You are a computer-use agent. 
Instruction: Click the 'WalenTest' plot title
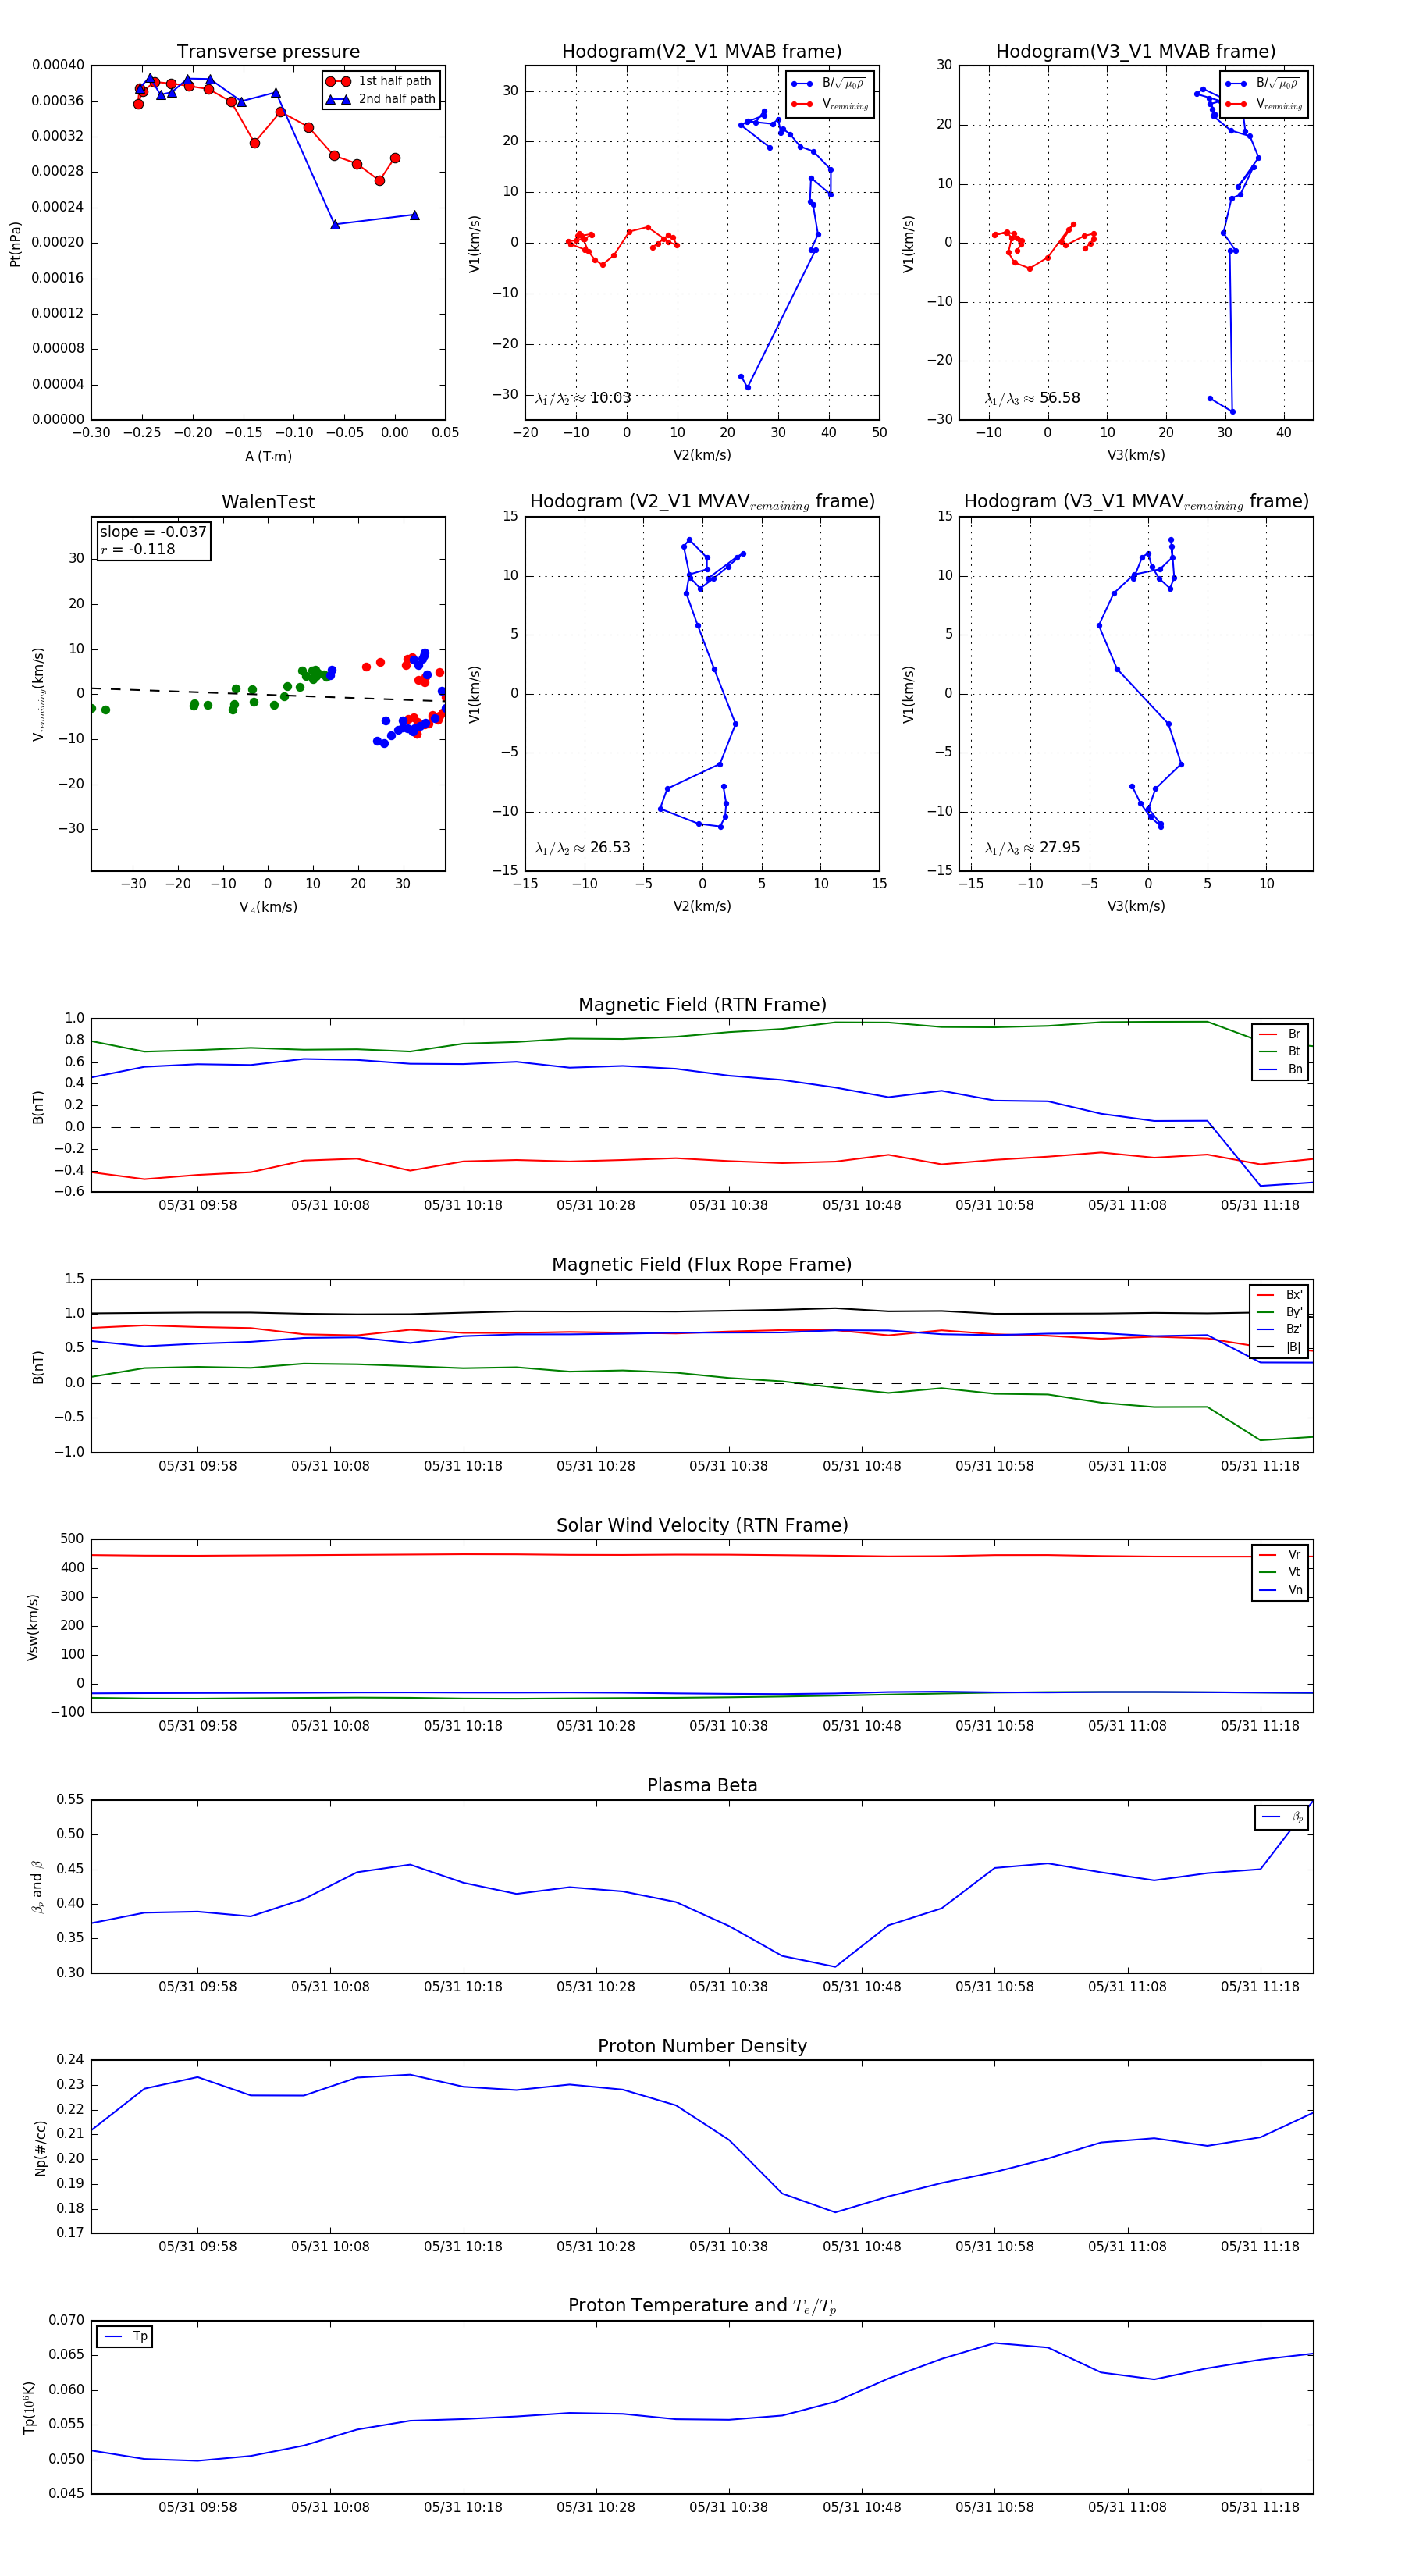(268, 502)
